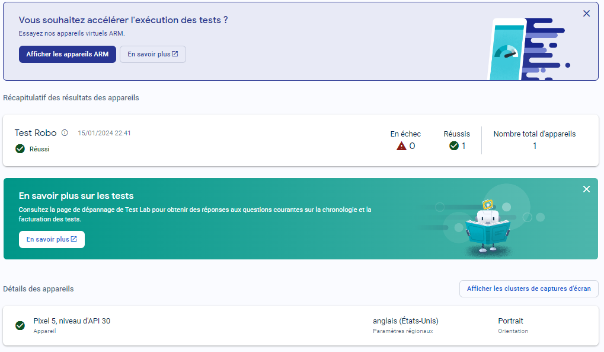The height and width of the screenshot is (352, 604).
Task: Click the Pixel 5 device success checkmark
Action: (20, 325)
